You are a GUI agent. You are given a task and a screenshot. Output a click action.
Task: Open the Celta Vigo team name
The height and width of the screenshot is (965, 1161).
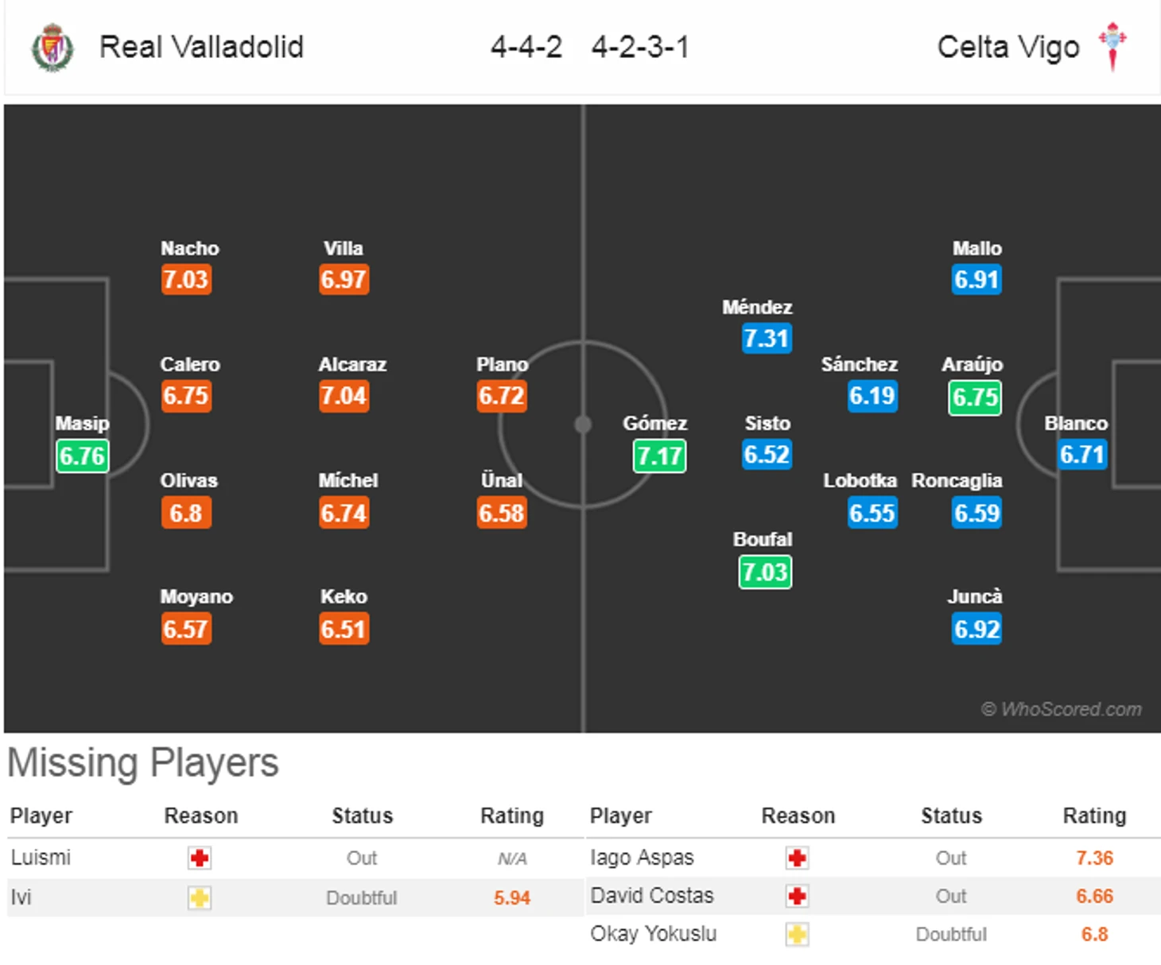[x=1008, y=47]
